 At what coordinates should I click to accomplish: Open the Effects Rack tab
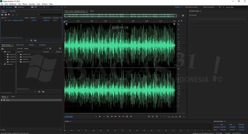tap(20, 45)
